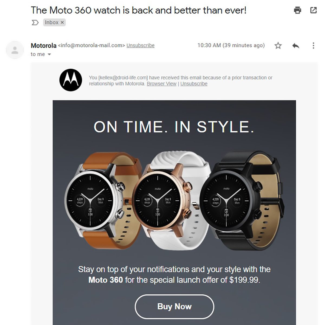Click the Motorola sender name
Image resolution: width=325 pixels, height=325 pixels.
pos(44,45)
